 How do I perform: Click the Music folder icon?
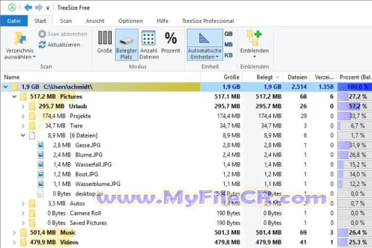(x=23, y=233)
